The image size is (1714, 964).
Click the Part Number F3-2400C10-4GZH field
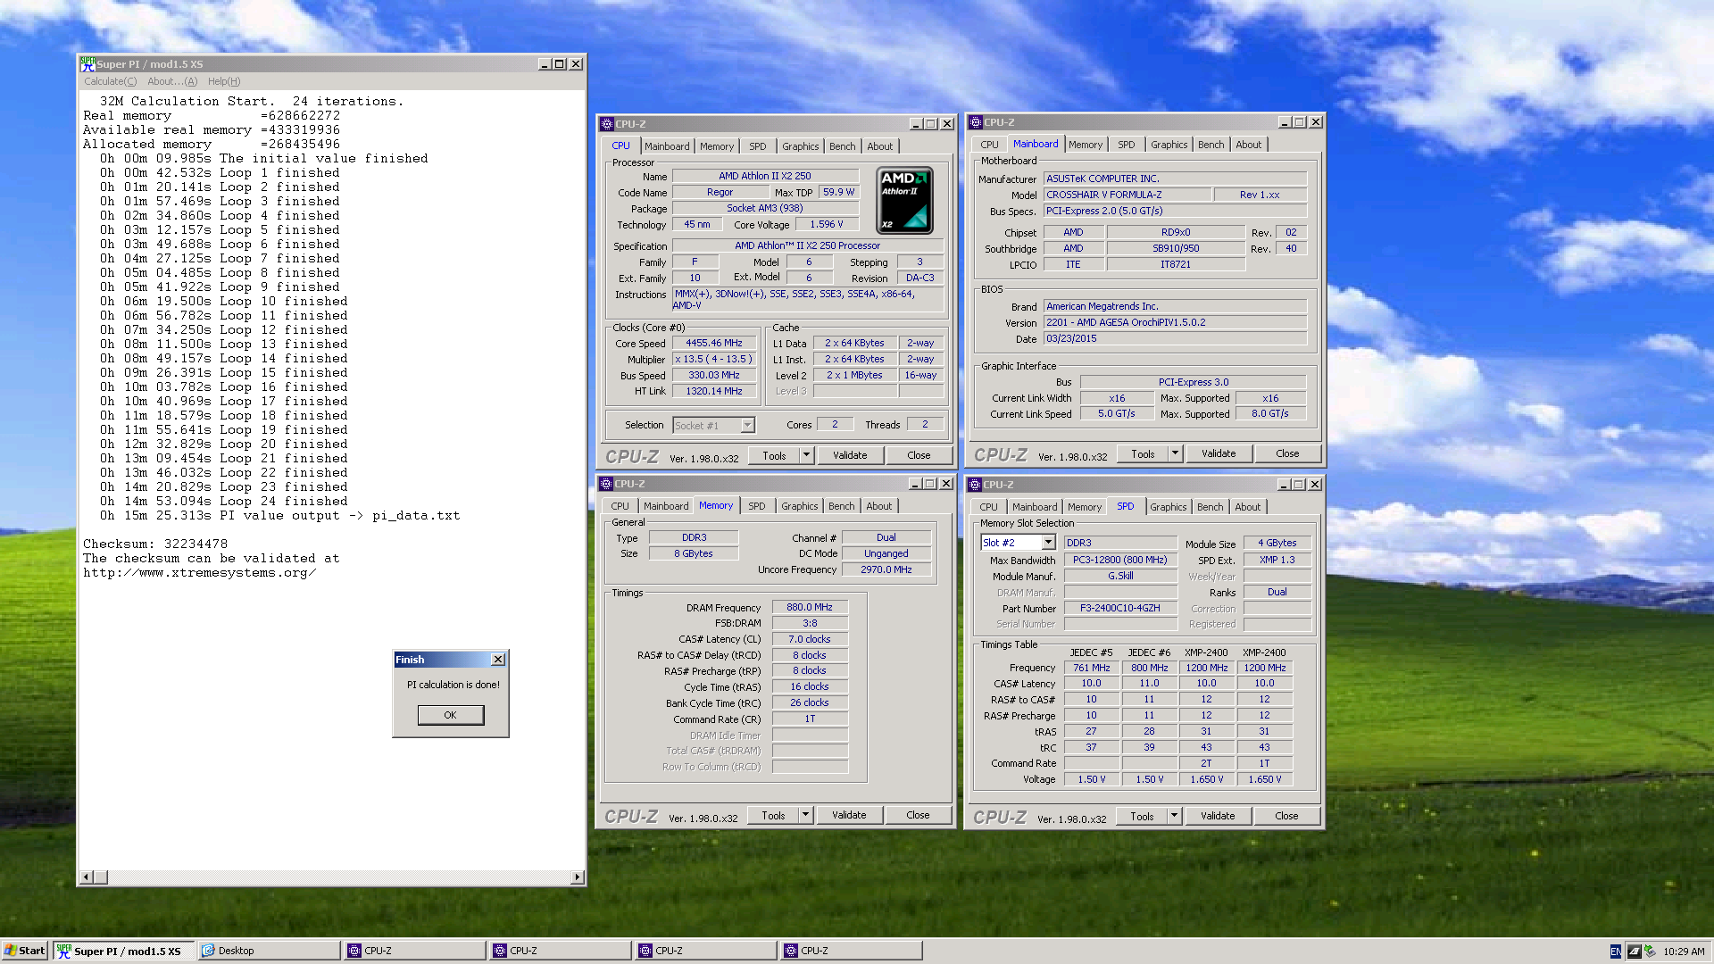[1120, 608]
